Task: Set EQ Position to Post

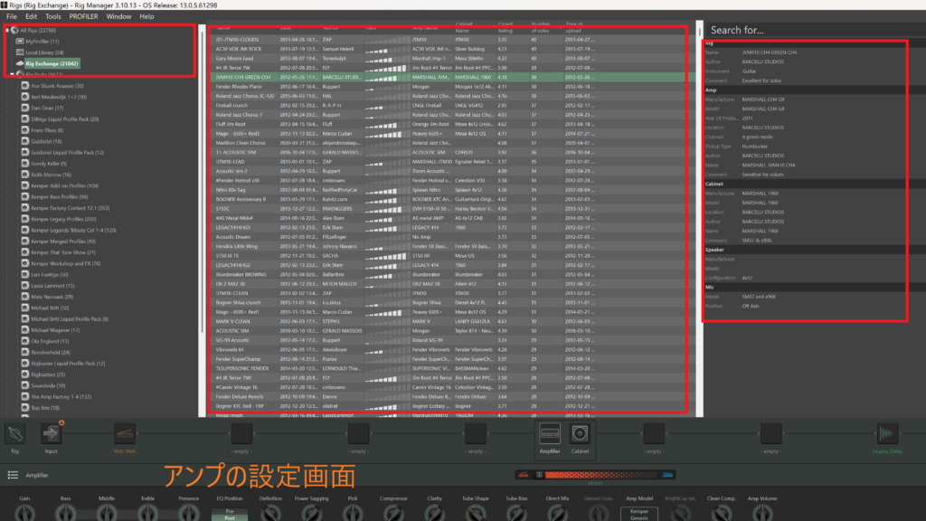Action: tap(229, 518)
